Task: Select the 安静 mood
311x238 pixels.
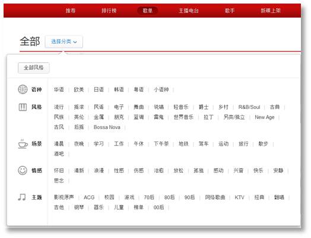Action: point(278,171)
